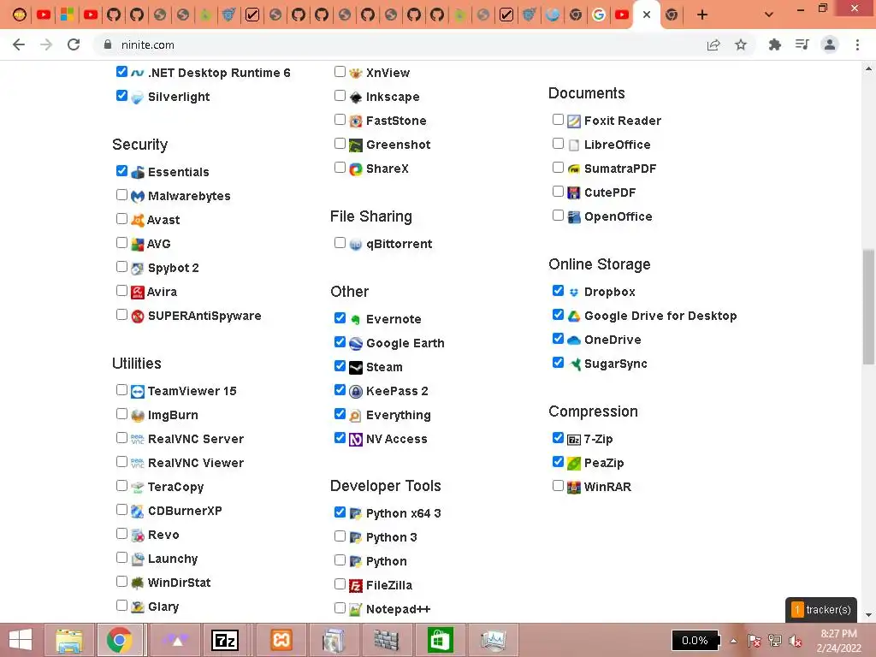The image size is (876, 657).
Task: Check the XnView checkbox
Action: [340, 72]
